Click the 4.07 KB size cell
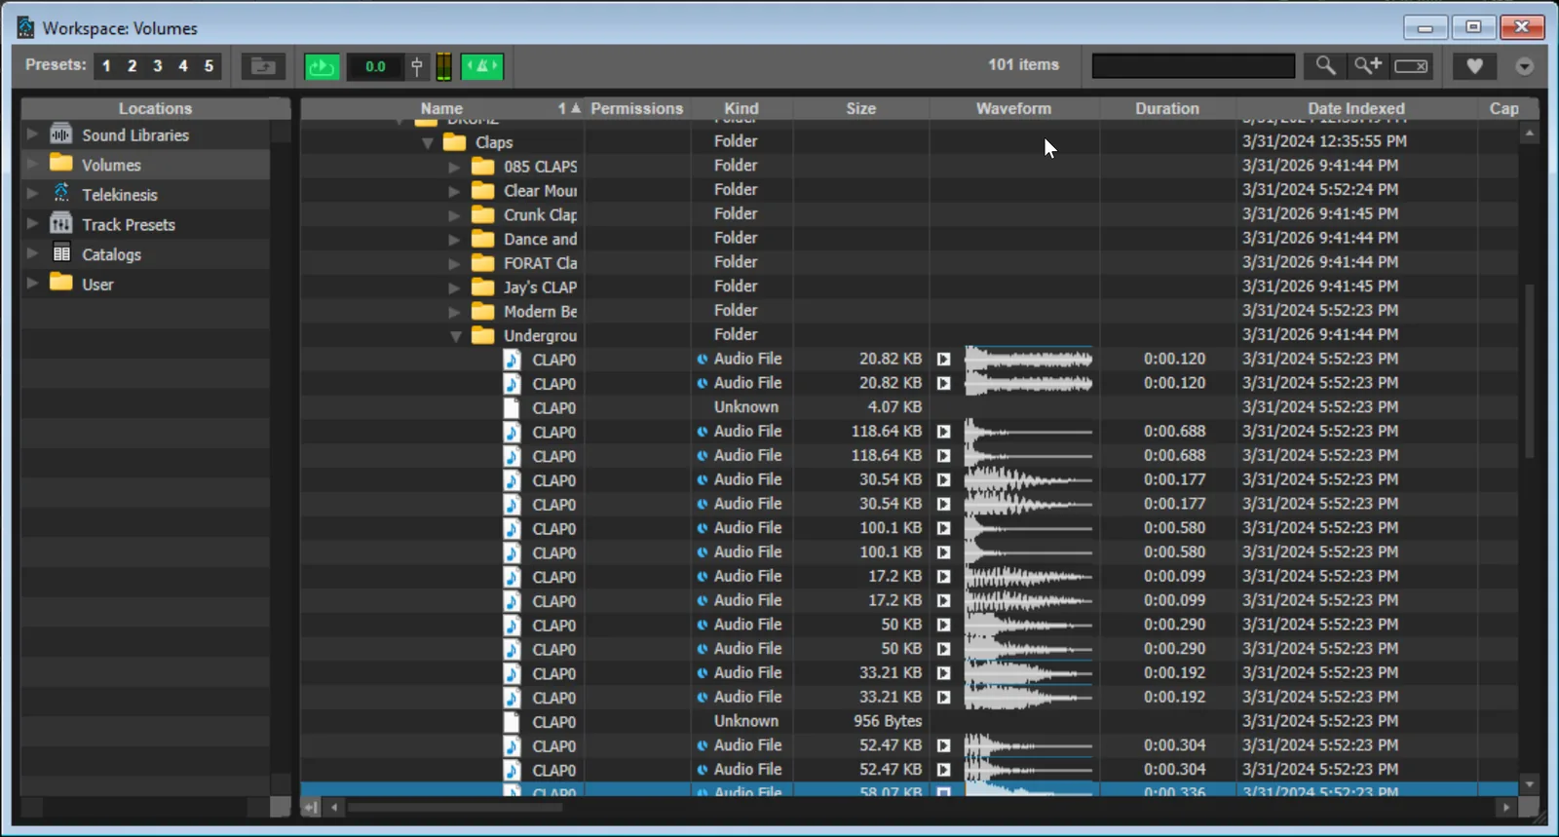Screen dimensions: 1559x837 pos(894,407)
